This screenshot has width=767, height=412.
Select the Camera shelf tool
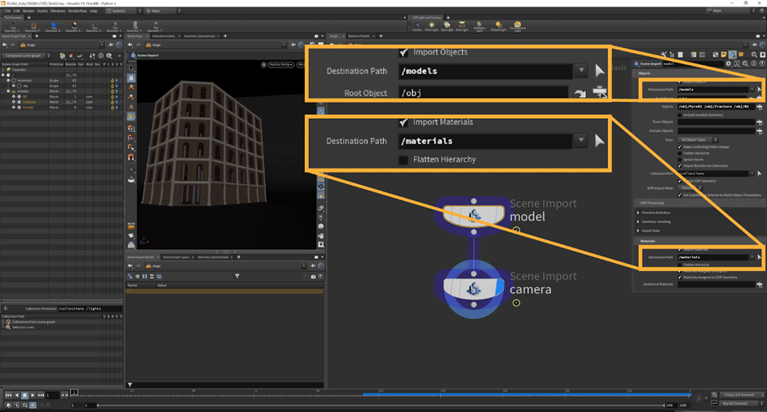[417, 26]
